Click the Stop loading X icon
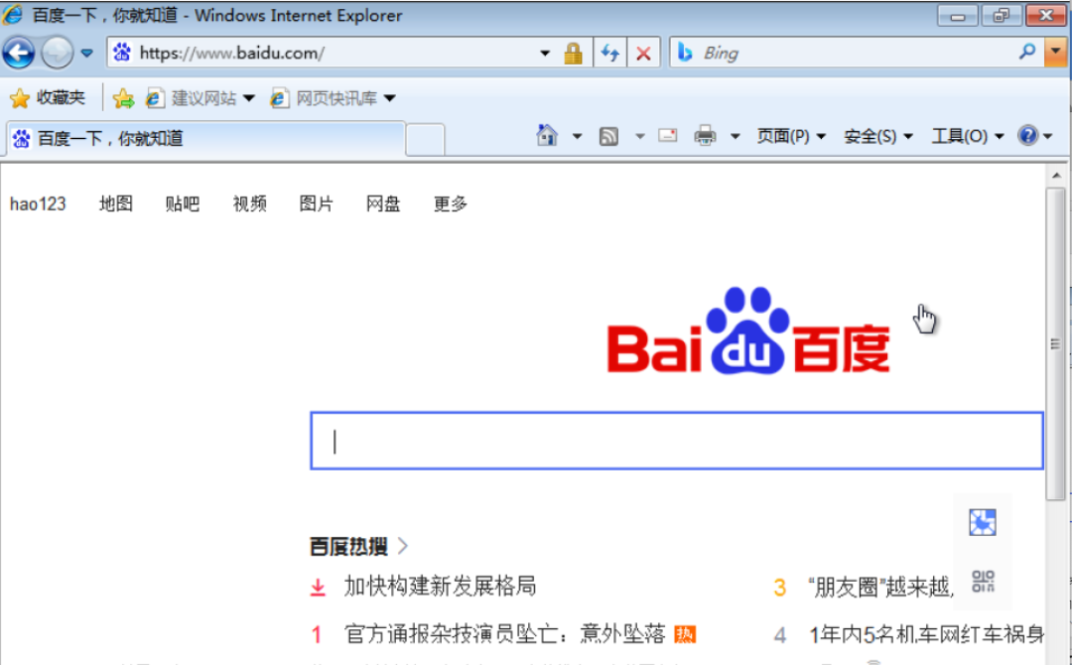Image resolution: width=1072 pixels, height=665 pixels. (643, 52)
